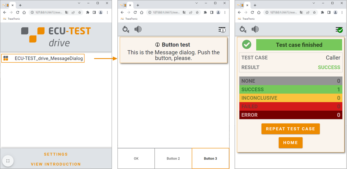Select the RESULT SUCCESS row
The image size is (347, 169).
click(x=291, y=67)
